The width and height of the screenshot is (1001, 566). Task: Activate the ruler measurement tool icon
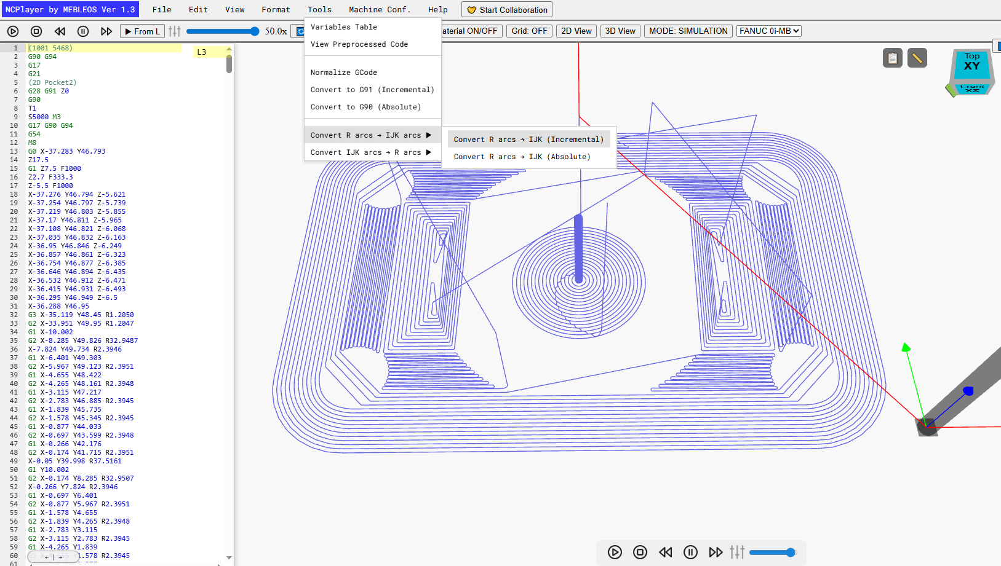pyautogui.click(x=917, y=58)
